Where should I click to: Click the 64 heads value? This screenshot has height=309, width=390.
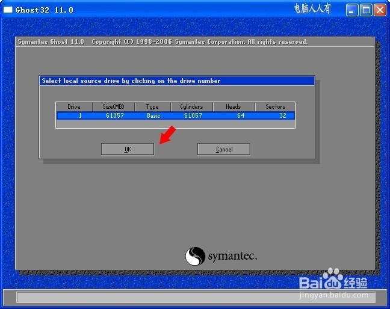tap(241, 115)
